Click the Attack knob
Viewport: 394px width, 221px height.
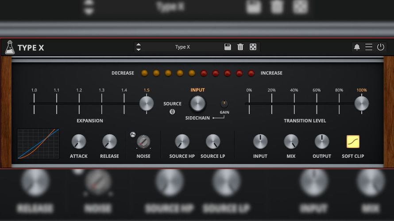[79, 142]
